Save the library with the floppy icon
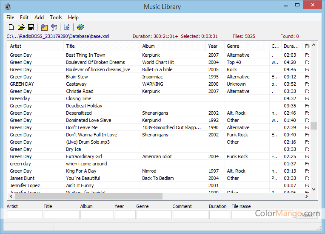Image resolution: width=325 pixels, height=234 pixels. [x=31, y=27]
